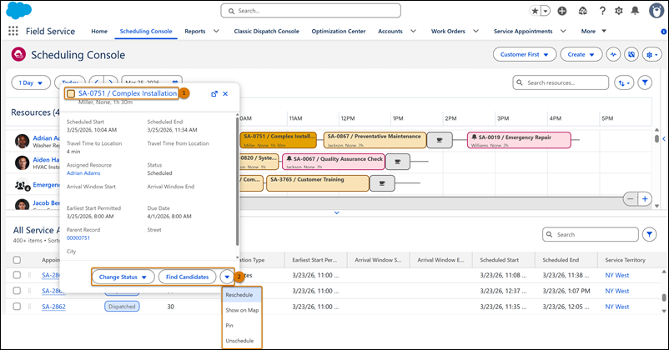Expand the favorites list arrow

pyautogui.click(x=546, y=11)
